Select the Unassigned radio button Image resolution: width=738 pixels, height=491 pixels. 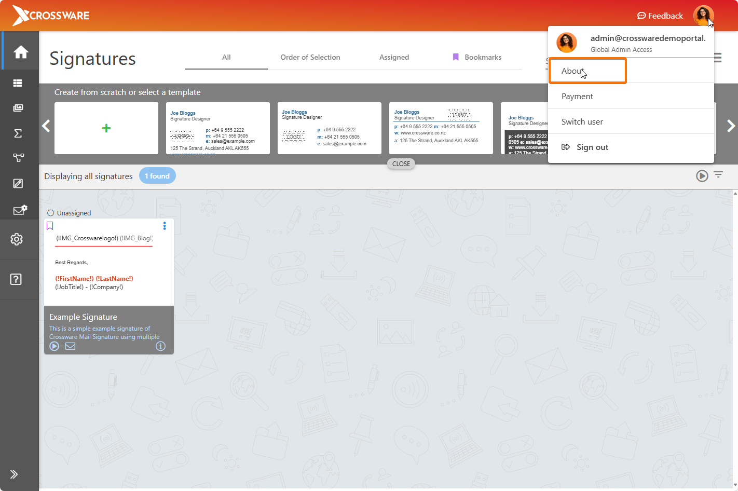click(51, 213)
